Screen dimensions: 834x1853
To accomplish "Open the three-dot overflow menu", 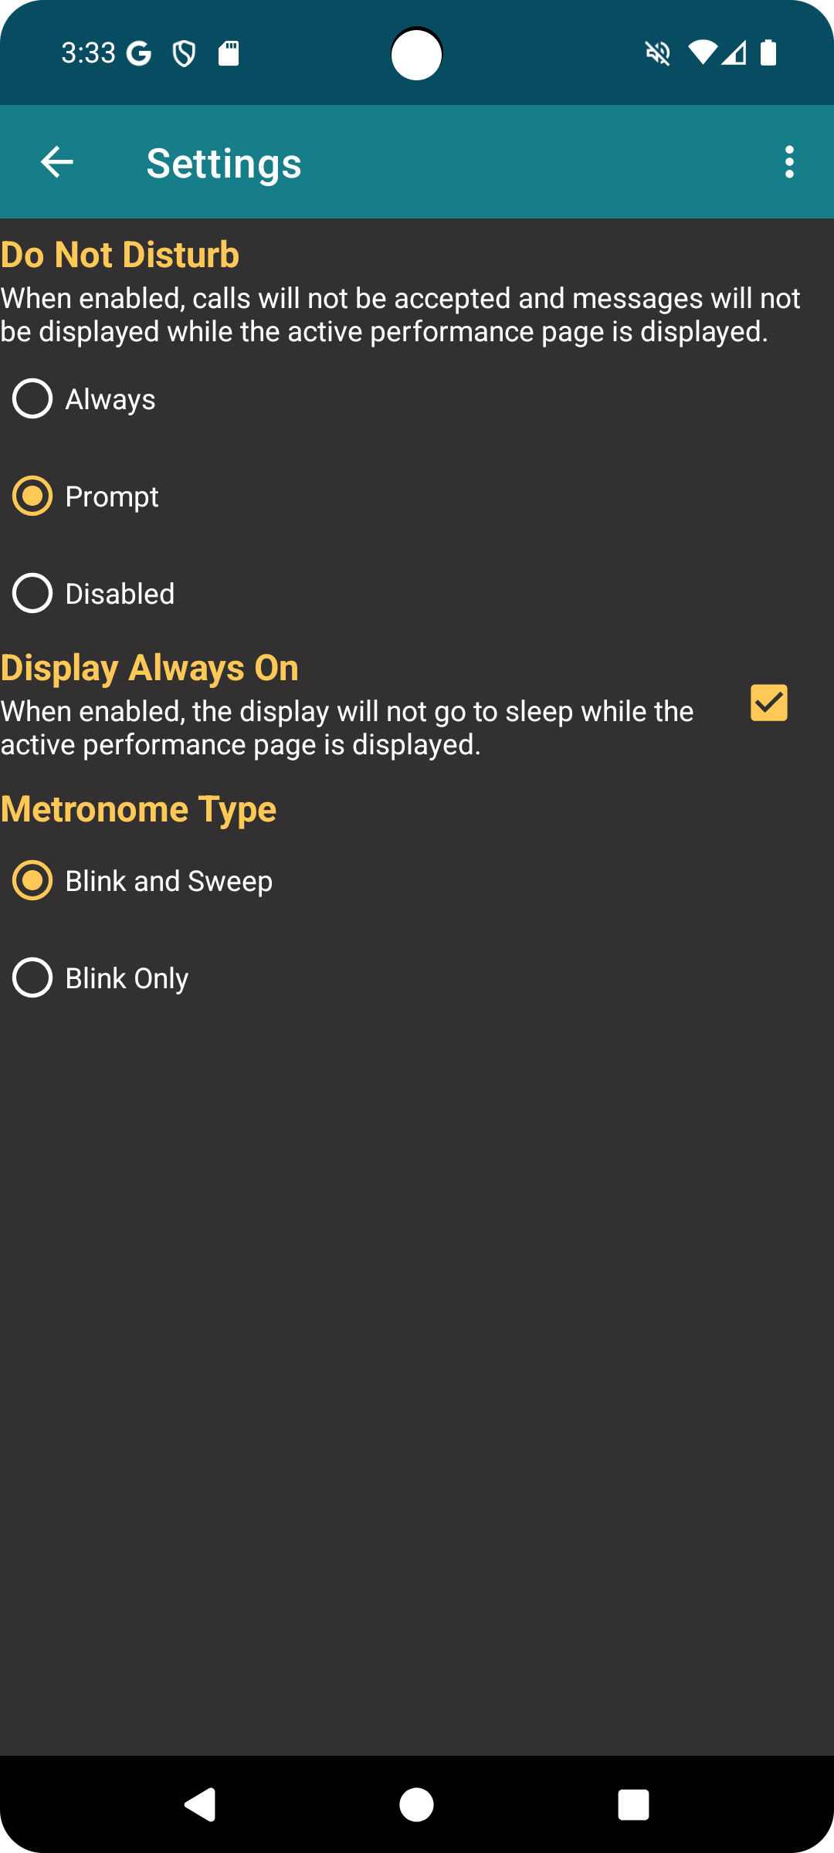I will coord(788,162).
